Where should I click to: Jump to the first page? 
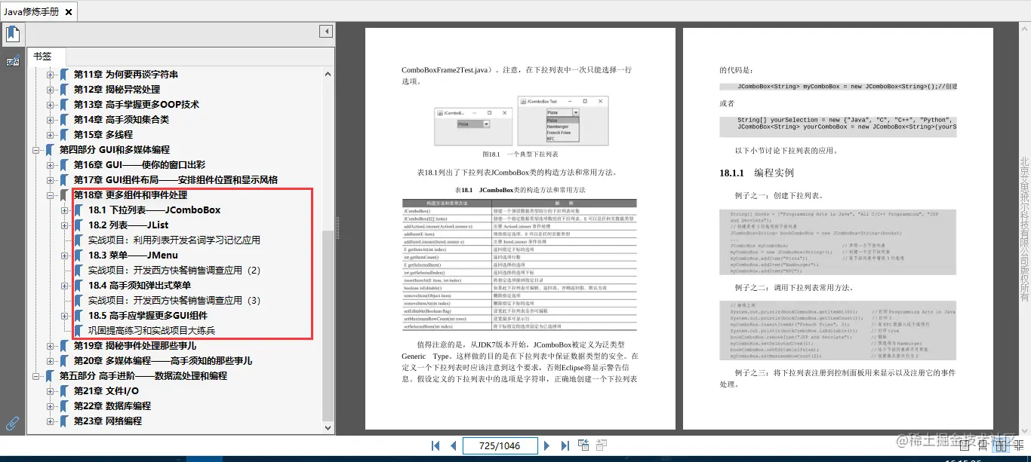pyautogui.click(x=435, y=445)
